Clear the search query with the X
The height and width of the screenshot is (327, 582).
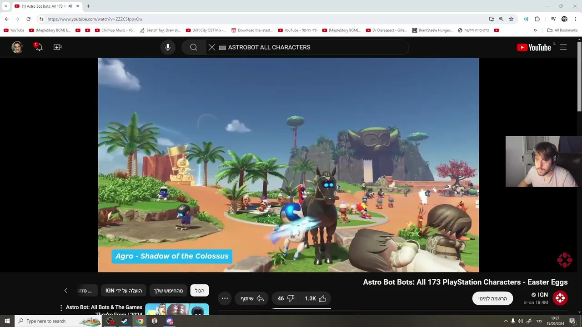click(212, 47)
